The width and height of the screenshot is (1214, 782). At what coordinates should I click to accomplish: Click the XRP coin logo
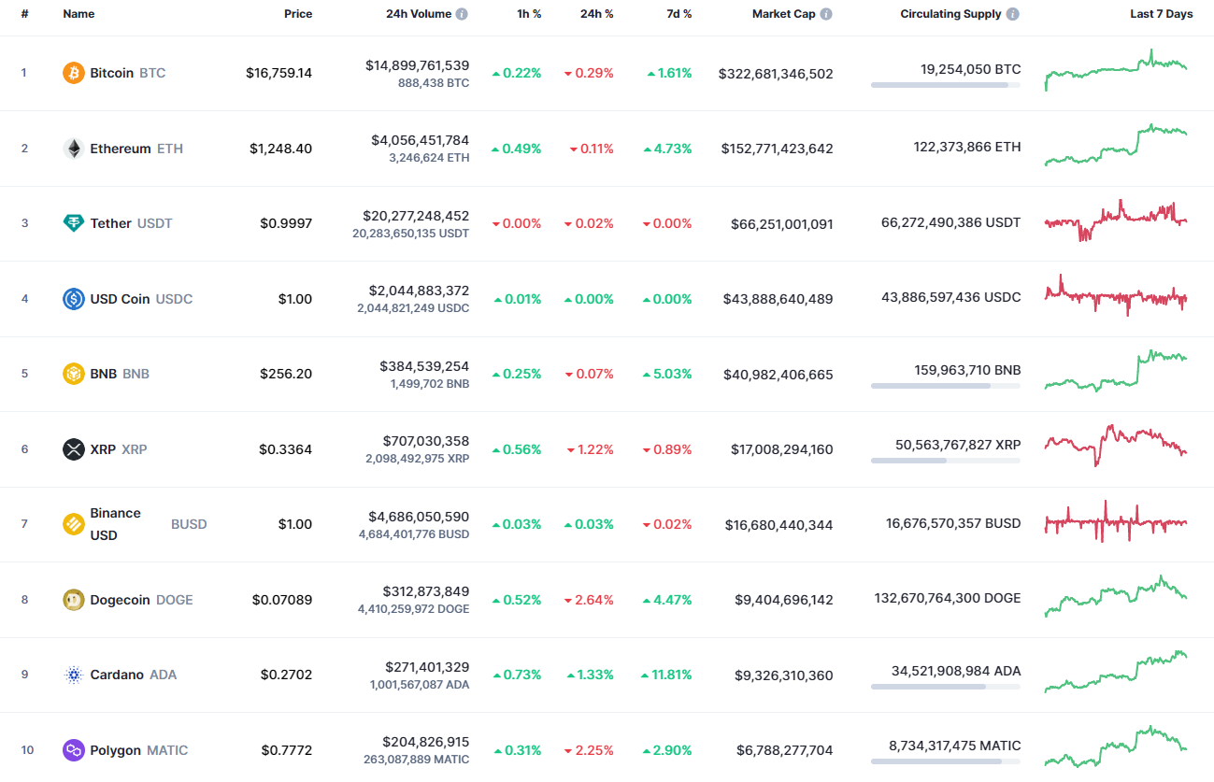(x=73, y=448)
